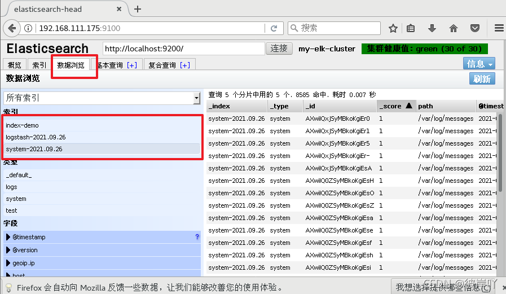Select the test type
Screen dimensions: 506x294
tap(102, 210)
